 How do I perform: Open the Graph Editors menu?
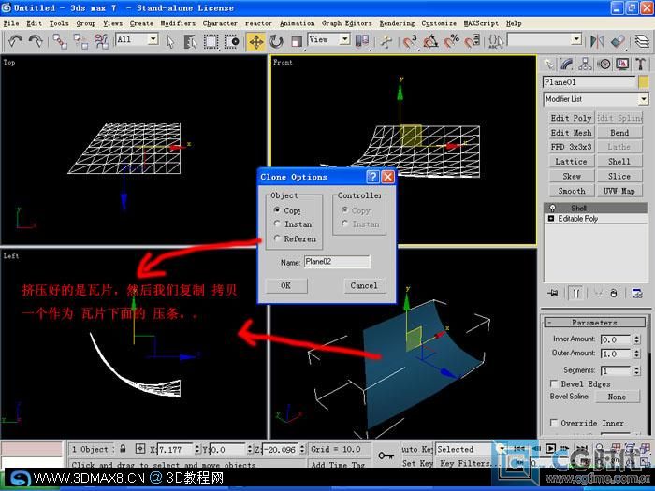(347, 23)
